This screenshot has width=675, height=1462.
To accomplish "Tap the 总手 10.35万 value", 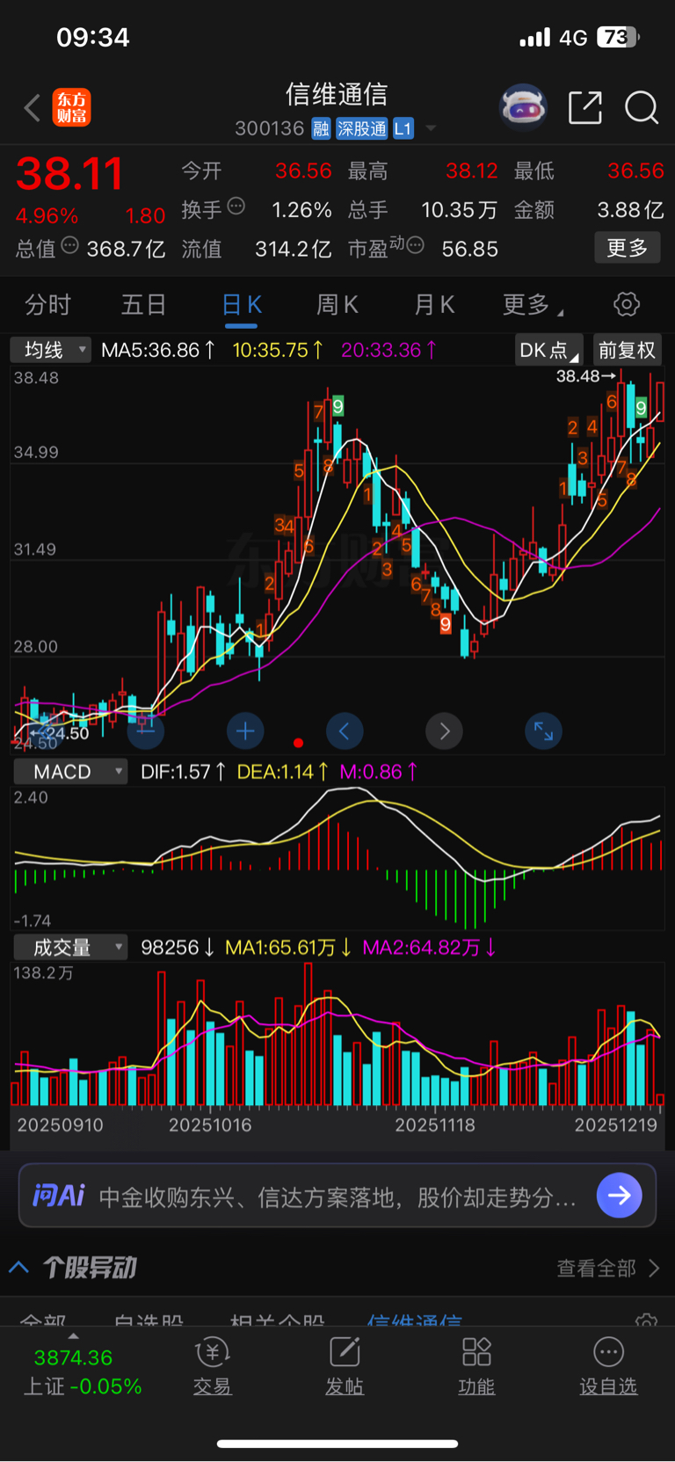I will tap(459, 209).
